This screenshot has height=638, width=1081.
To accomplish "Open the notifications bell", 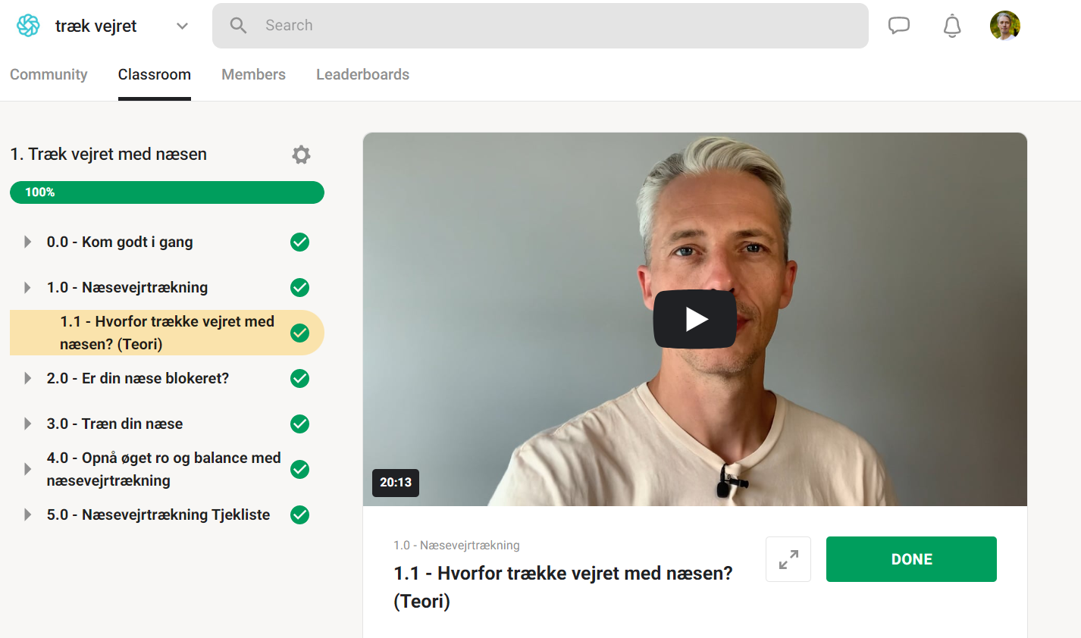I will click(x=952, y=27).
